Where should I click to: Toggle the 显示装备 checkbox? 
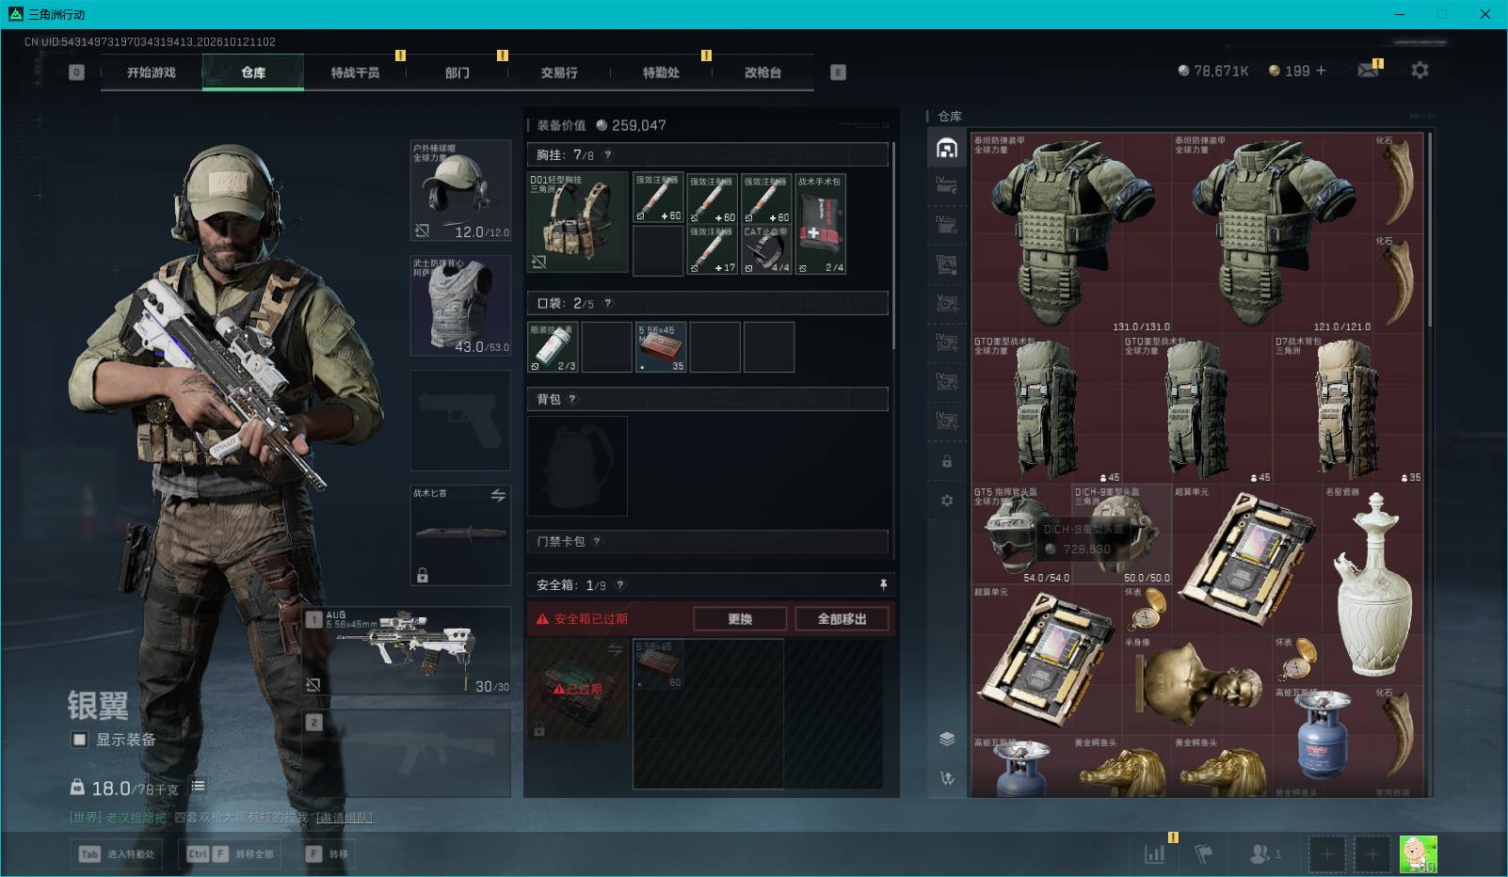point(80,740)
